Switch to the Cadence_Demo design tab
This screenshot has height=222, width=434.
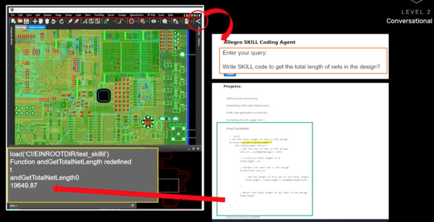(x=36, y=27)
